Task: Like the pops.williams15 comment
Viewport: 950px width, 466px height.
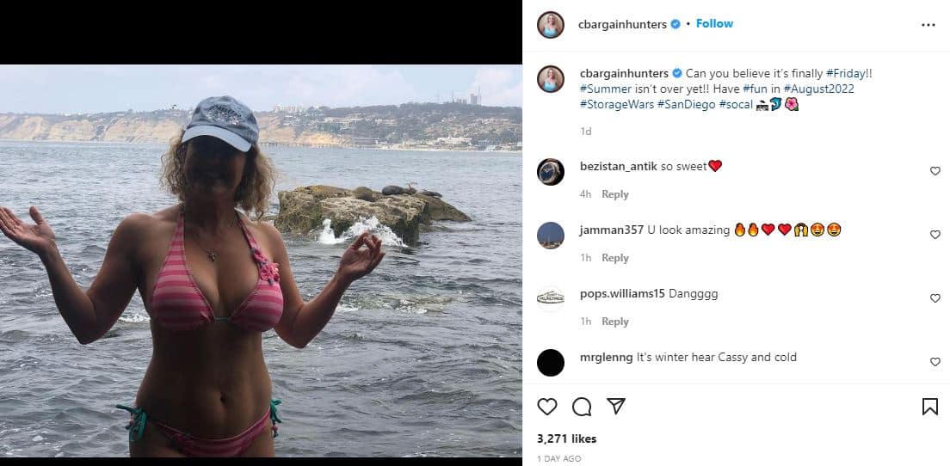Action: (935, 298)
